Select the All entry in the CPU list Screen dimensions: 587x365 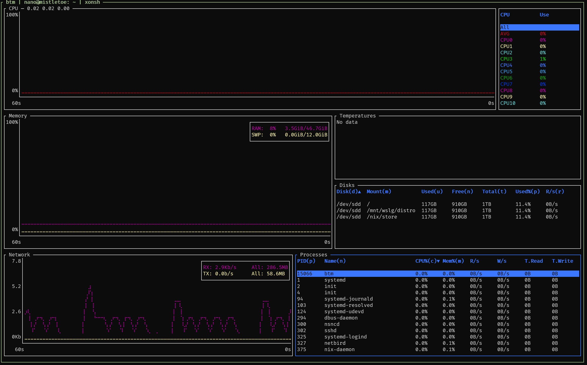point(505,27)
